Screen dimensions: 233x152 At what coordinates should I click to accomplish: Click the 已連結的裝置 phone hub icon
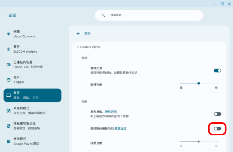(9, 65)
